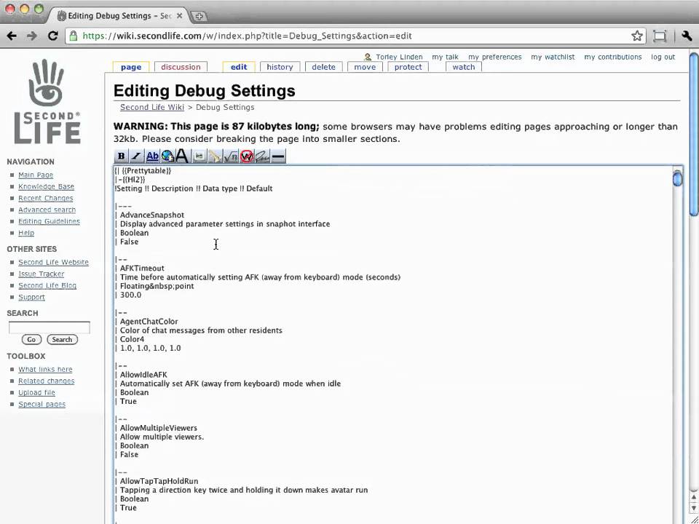This screenshot has width=699, height=524.
Task: Go forward with browser forward arrow
Action: (x=31, y=36)
